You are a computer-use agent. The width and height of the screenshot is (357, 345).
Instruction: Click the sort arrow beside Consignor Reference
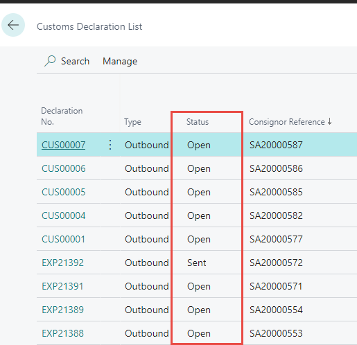click(x=329, y=121)
